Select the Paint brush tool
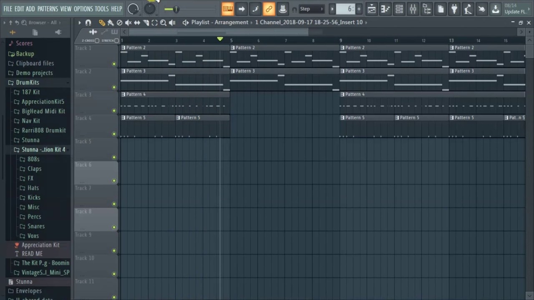The height and width of the screenshot is (300, 534). tap(111, 22)
